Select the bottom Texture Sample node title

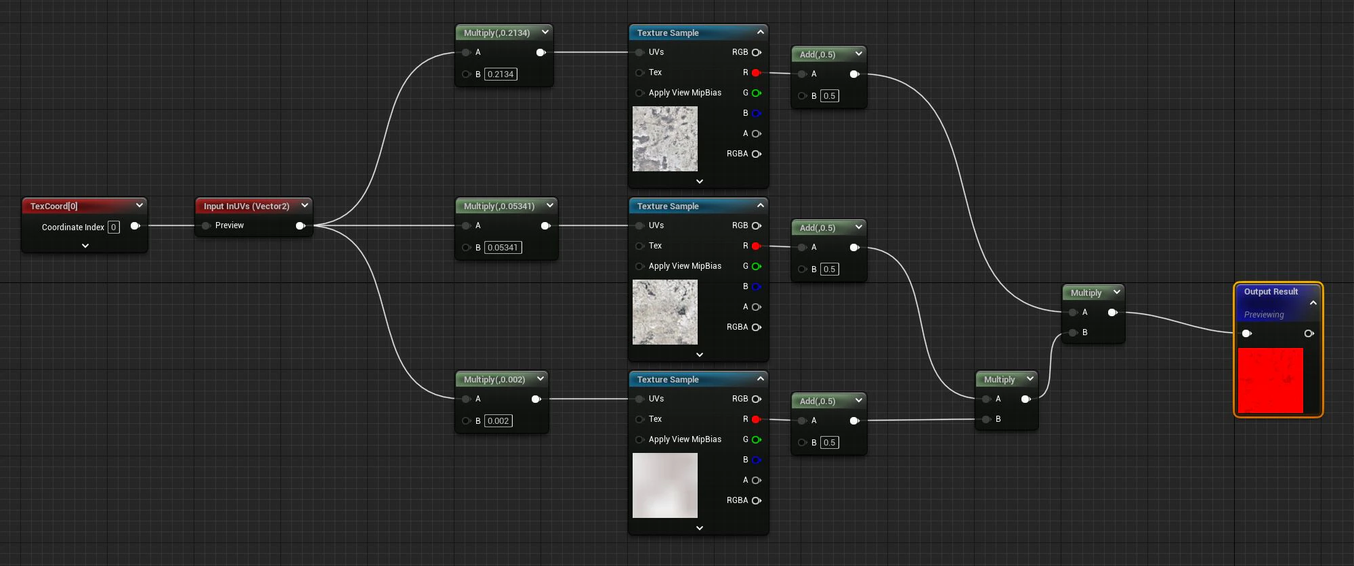(x=668, y=380)
